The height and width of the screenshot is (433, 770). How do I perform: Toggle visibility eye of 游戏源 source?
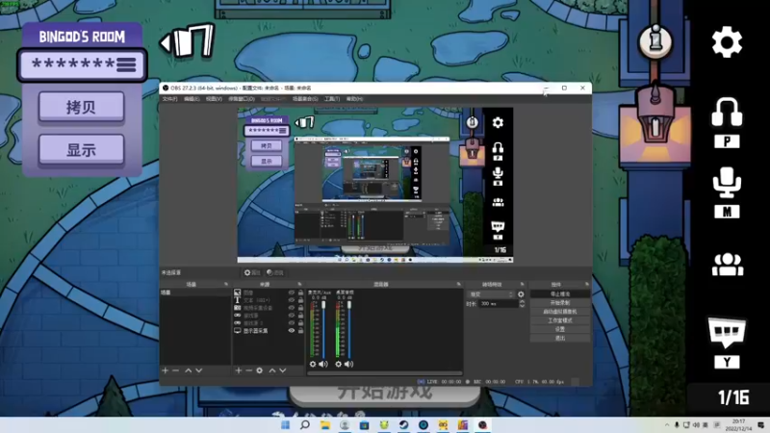pos(292,316)
